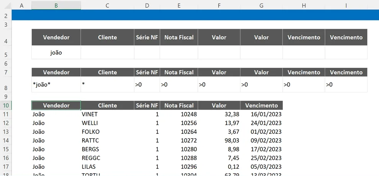Click cell containing lowercase 'joão' in row 5
The height and width of the screenshot is (176, 379).
point(56,52)
